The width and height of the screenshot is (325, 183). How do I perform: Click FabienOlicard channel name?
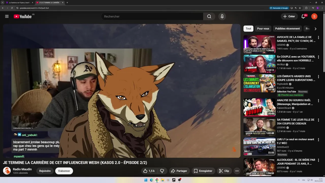(284, 108)
